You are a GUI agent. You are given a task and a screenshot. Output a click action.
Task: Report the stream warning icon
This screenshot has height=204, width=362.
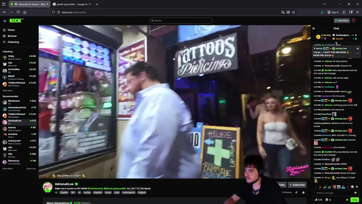point(303,192)
